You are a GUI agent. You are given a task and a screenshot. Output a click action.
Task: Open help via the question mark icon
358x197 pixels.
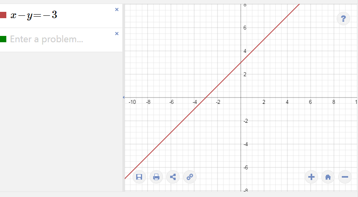pos(343,19)
